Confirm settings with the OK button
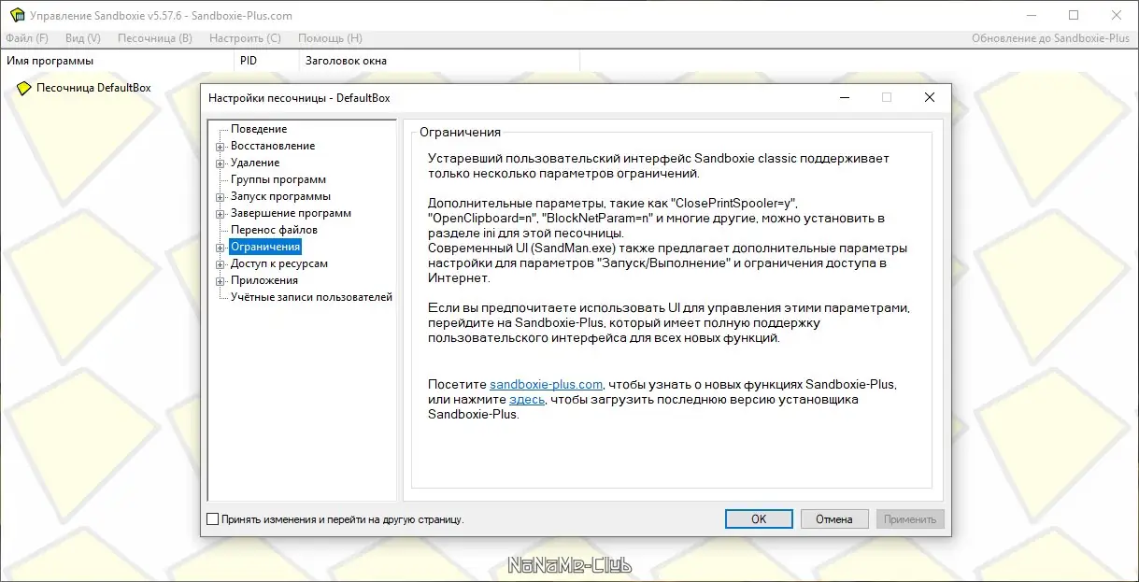This screenshot has height=582, width=1139. pyautogui.click(x=759, y=519)
